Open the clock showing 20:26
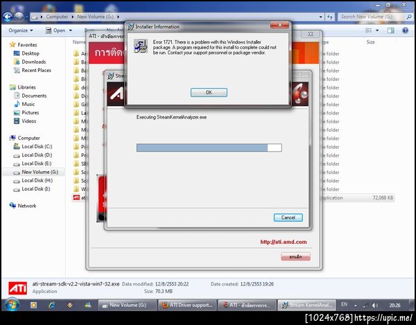This screenshot has height=325, width=416. click(x=395, y=305)
